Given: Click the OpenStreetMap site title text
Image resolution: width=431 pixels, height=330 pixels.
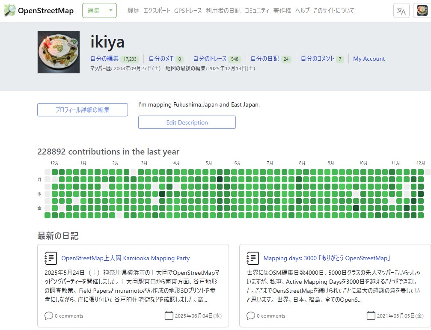Looking at the screenshot, I should [46, 11].
